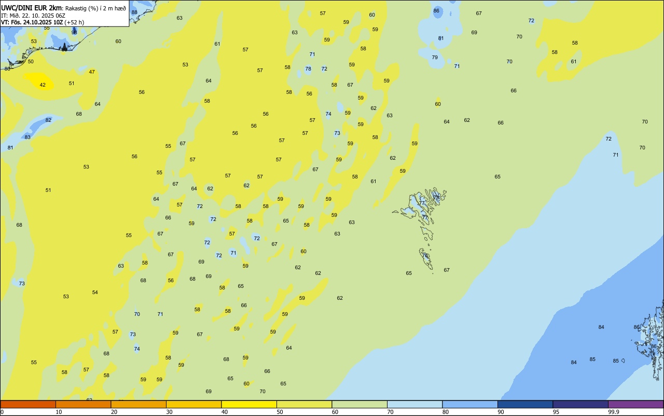Image resolution: width=664 pixels, height=416 pixels.
Task: Click the 95–99.9 navy legend swatch
Action: pos(580,404)
